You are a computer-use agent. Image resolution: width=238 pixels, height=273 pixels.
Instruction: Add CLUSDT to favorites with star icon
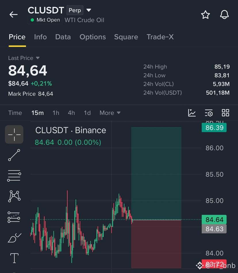[x=205, y=15]
